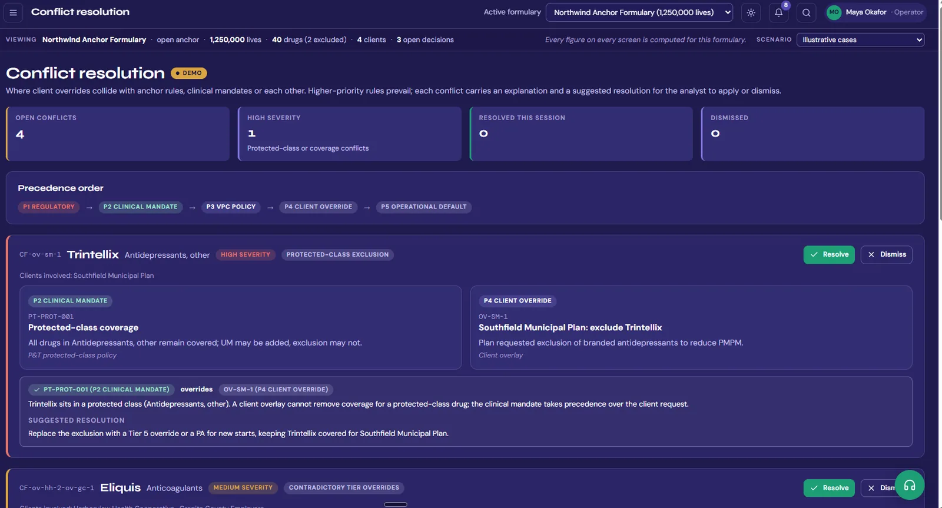Open the notifications bell
This screenshot has width=942, height=508.
click(x=778, y=12)
